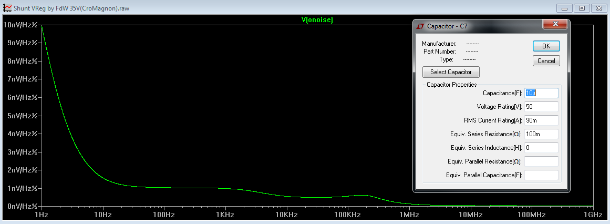
Task: Click the 5nV/Hz½ vertical axis label
Action: click(x=22, y=116)
